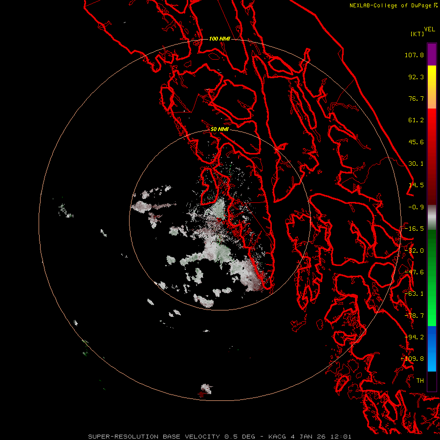The height and width of the screenshot is (440, 440).
Task: Click the 45.6 velocity scale value
Action: [416, 142]
